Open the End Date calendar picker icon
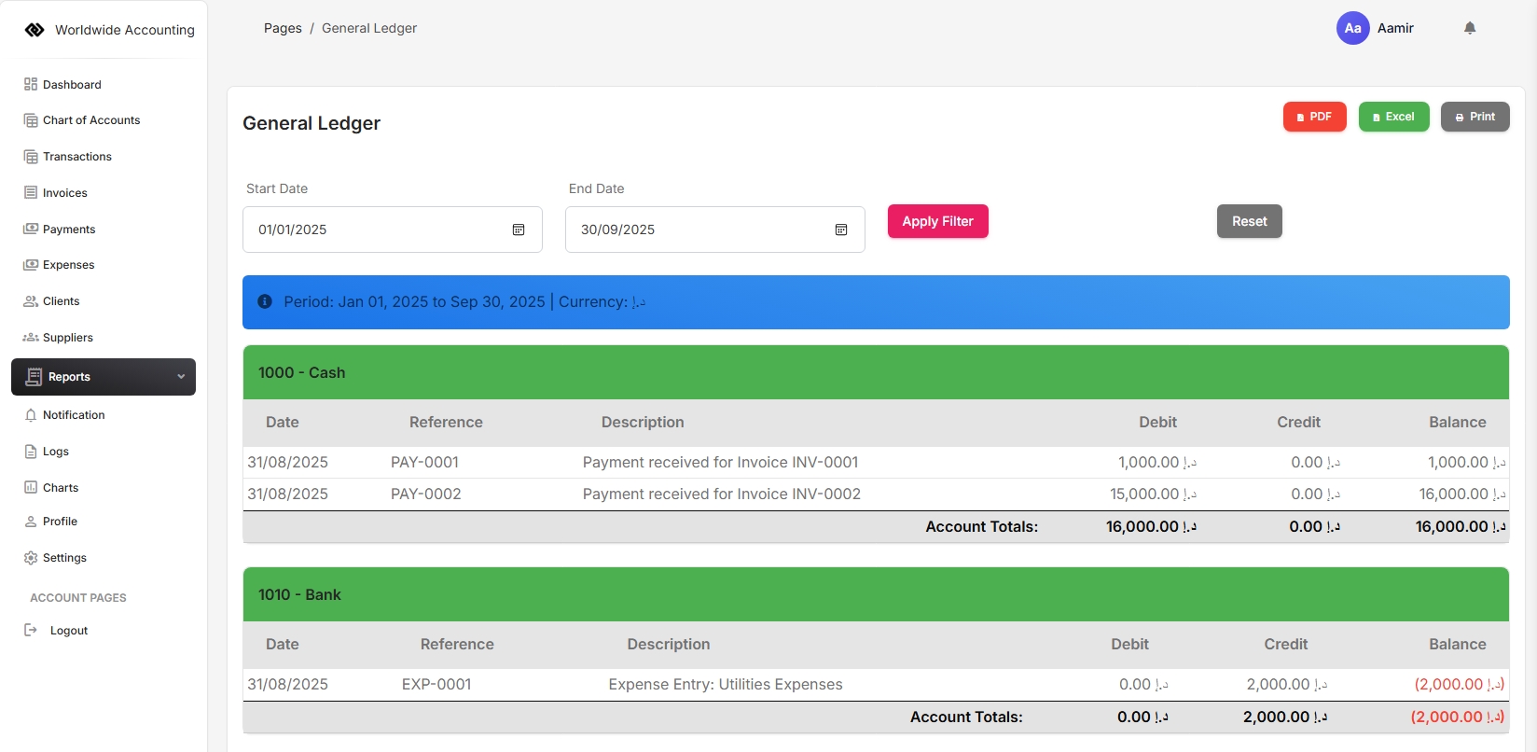Screen dimensions: 1537x752 (x=841, y=230)
